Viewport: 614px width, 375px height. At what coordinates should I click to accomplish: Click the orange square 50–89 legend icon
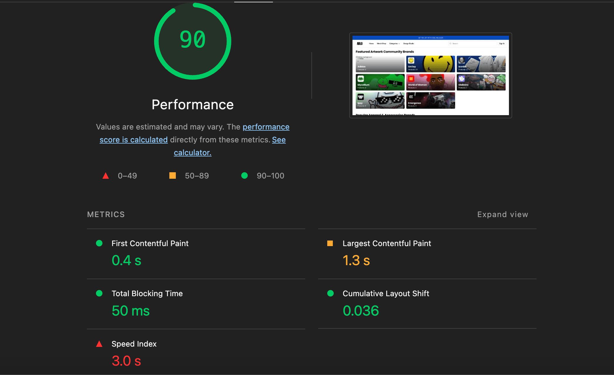173,175
